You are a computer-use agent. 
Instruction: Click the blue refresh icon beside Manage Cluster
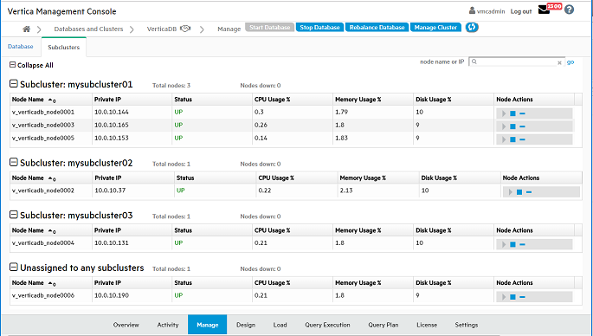[472, 27]
